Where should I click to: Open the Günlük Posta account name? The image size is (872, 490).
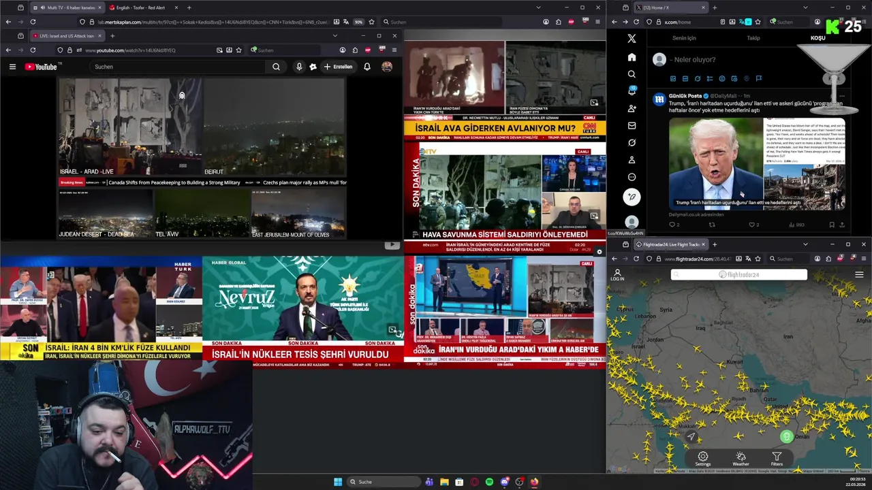coord(685,96)
